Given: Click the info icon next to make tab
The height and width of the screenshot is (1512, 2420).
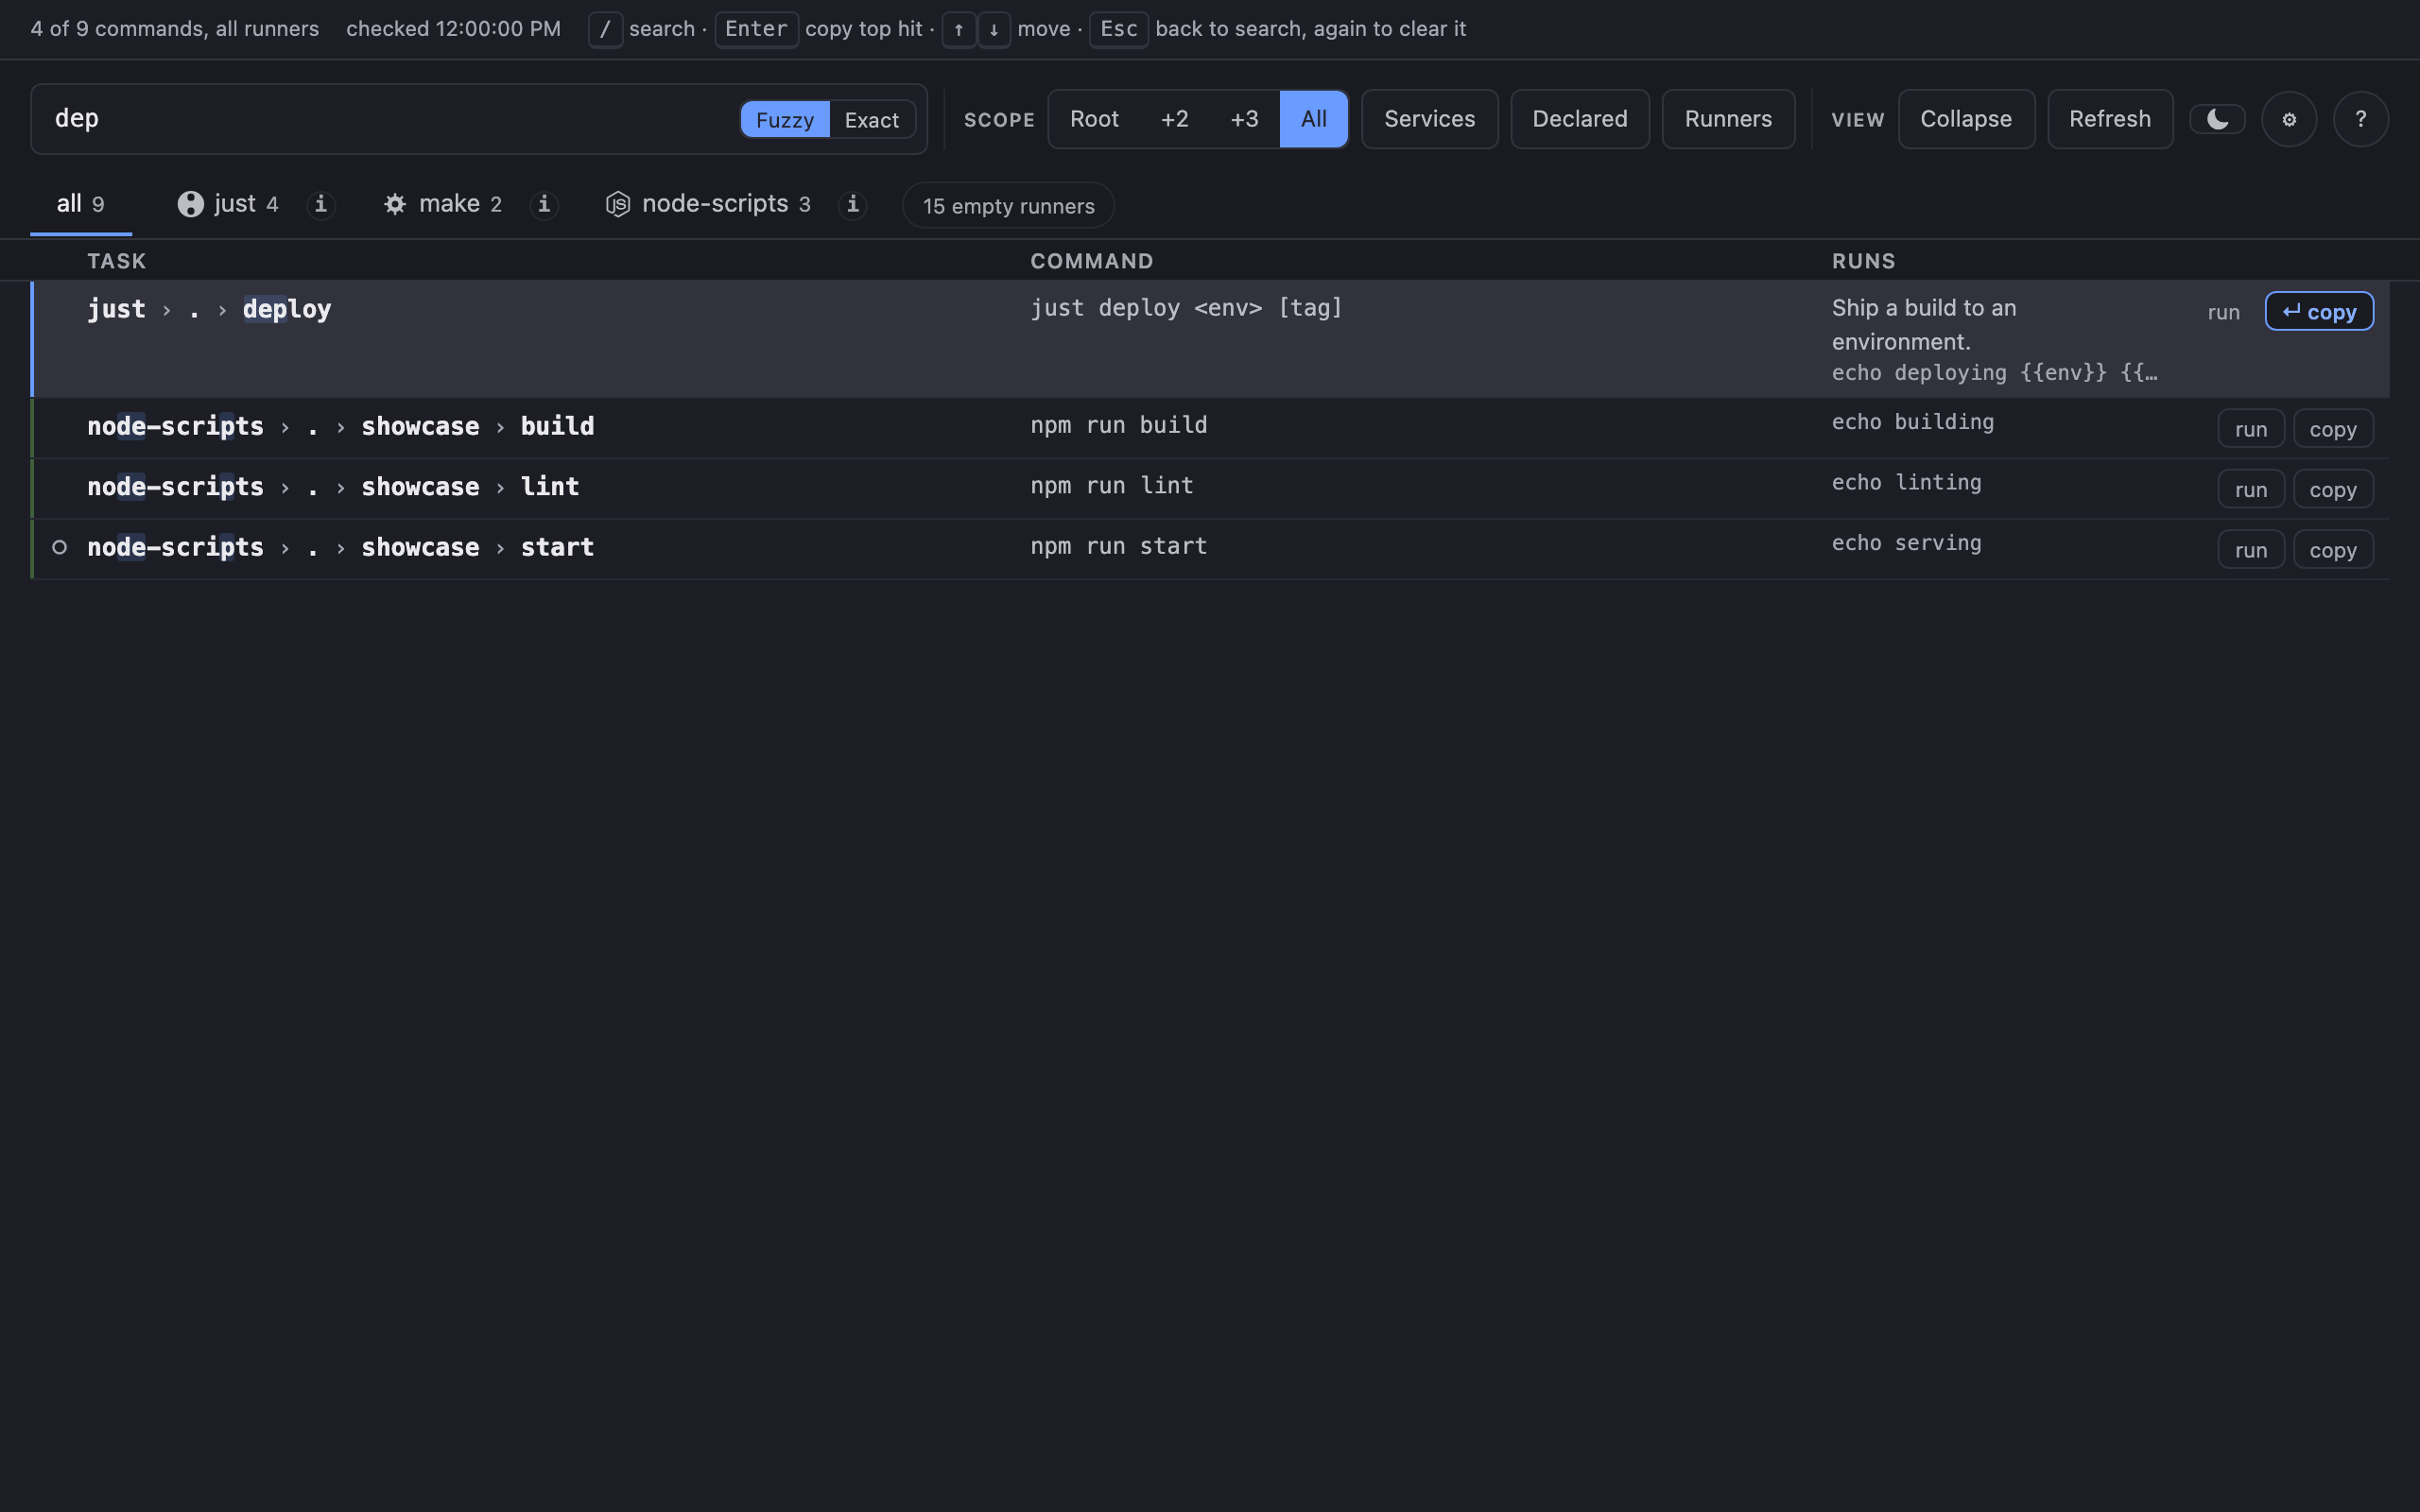Looking at the screenshot, I should [x=544, y=204].
